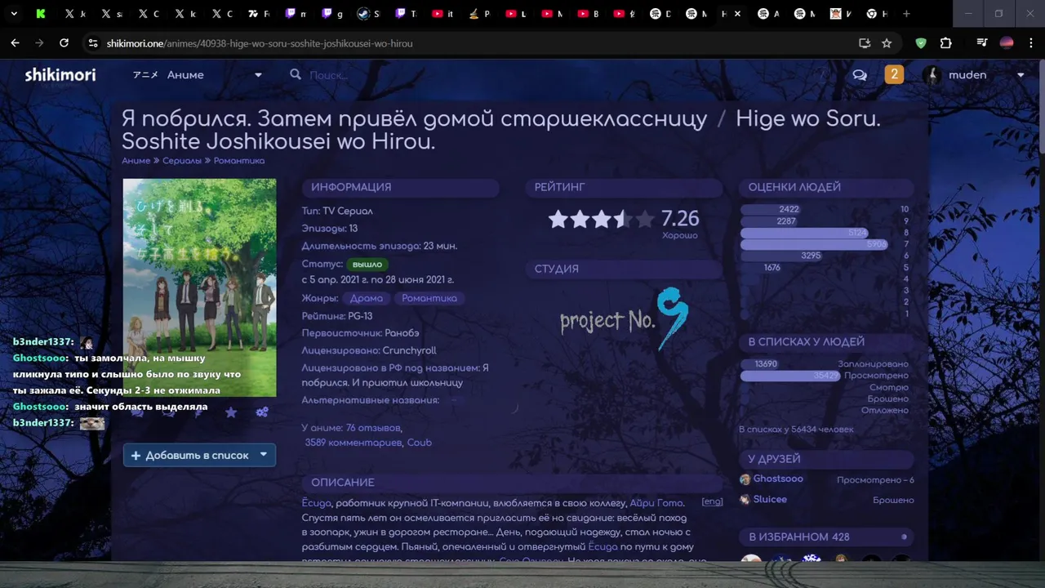Click the browser address bar URL
Viewport: 1045px width, 588px height.
point(260,43)
